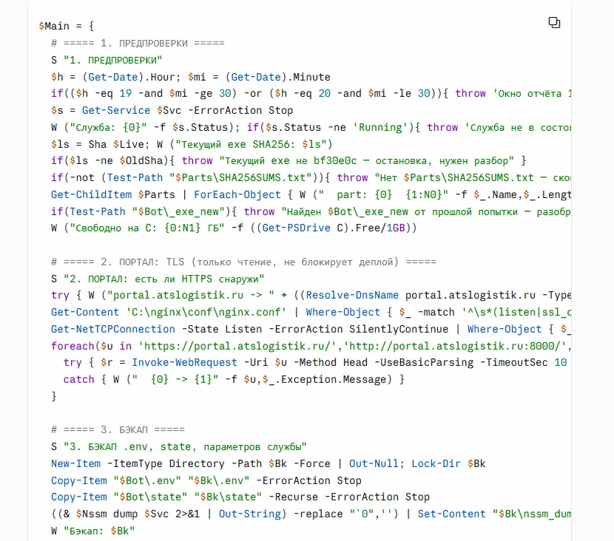Click the line with "Свободно на C:"

point(234,228)
